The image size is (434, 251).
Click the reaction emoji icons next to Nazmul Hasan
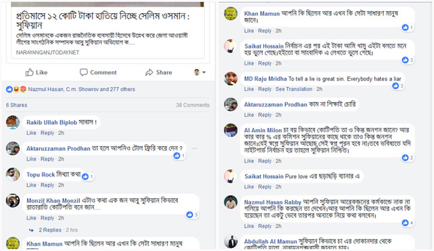[16, 89]
